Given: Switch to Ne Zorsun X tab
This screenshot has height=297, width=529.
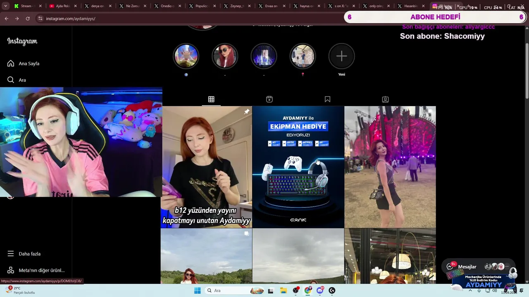Looking at the screenshot, I should tap(133, 6).
